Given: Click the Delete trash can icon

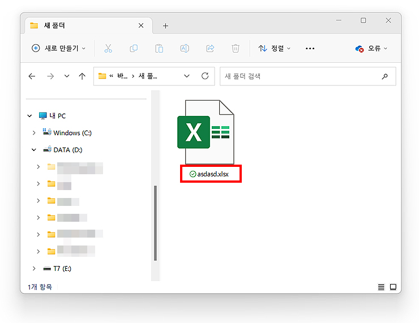Looking at the screenshot, I should click(x=236, y=48).
